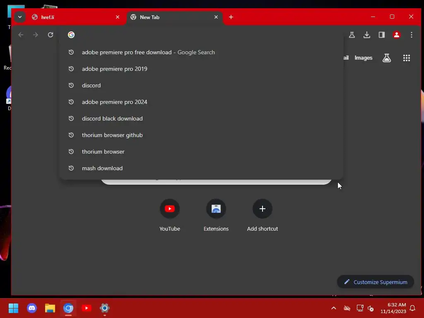Select the New Tab tab
The image size is (424, 318).
tap(174, 17)
